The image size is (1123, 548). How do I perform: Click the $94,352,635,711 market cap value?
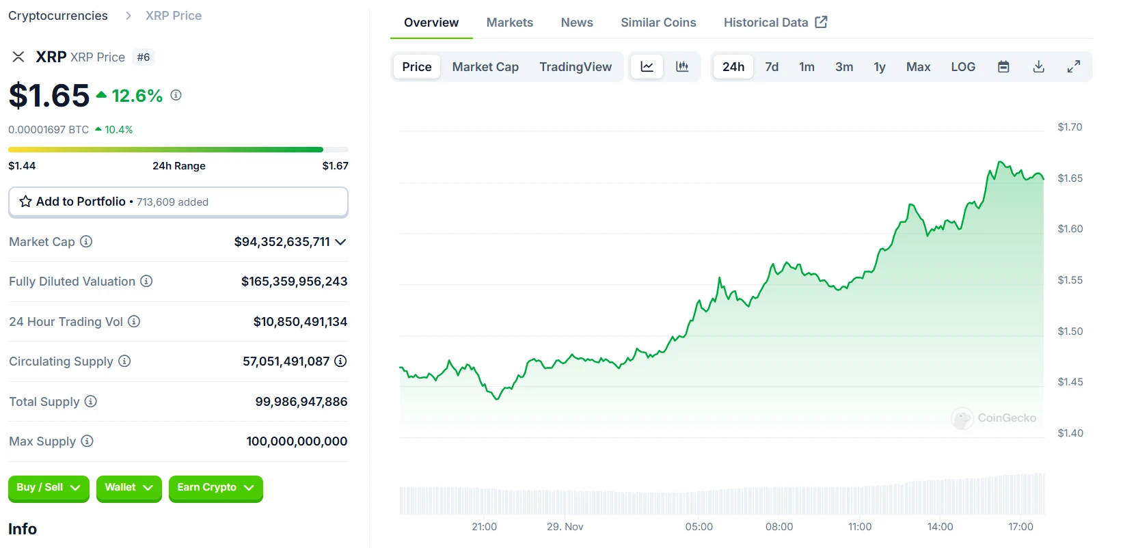[282, 242]
